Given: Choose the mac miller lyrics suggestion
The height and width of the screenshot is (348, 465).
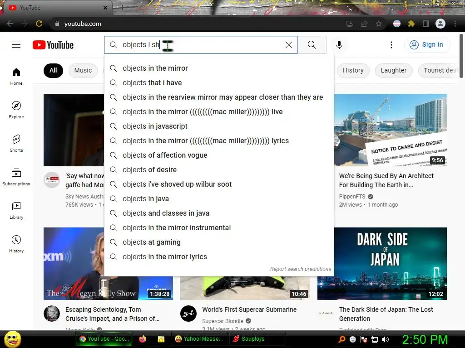Looking at the screenshot, I should point(219,140).
